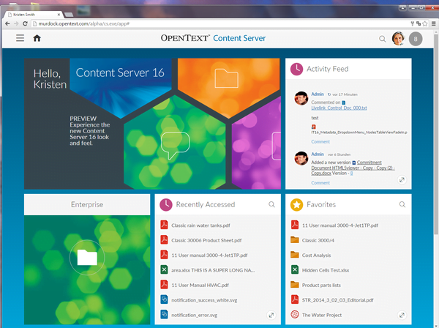Click folder icon beside Classic 3000/4
This screenshot has height=328, width=439.
coord(295,239)
